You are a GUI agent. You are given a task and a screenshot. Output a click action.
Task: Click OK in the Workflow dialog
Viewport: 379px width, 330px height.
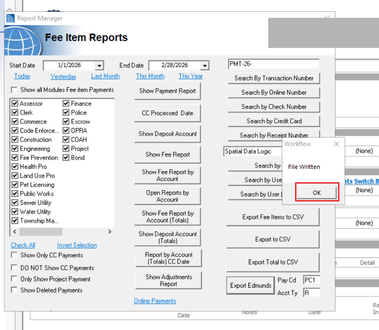point(317,192)
